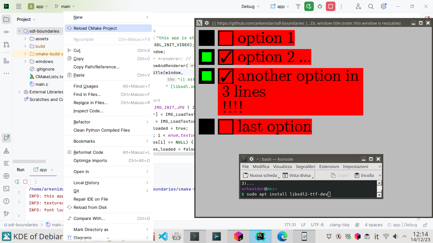Expand External Libraries node
The image size is (433, 243).
click(x=19, y=92)
